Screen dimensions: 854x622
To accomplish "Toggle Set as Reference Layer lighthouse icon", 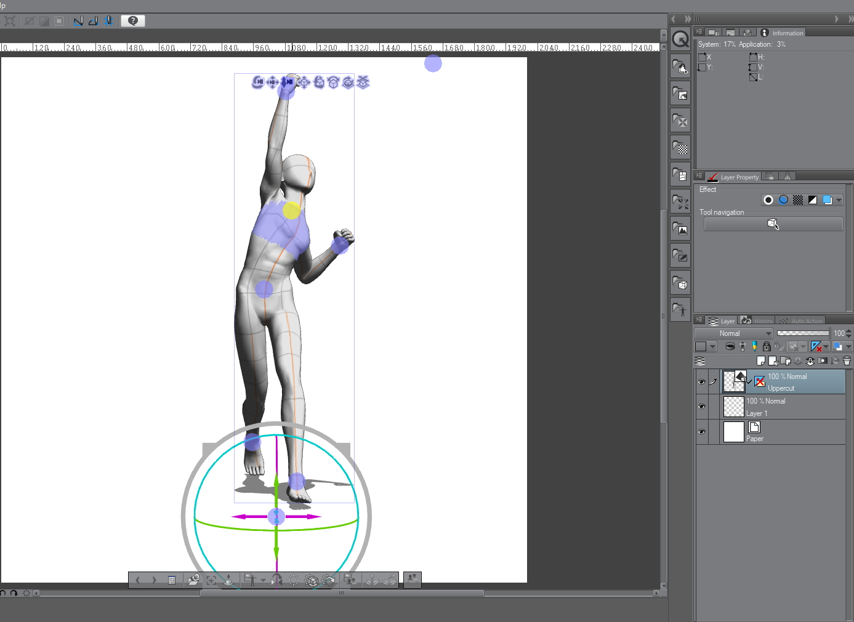I will 743,347.
